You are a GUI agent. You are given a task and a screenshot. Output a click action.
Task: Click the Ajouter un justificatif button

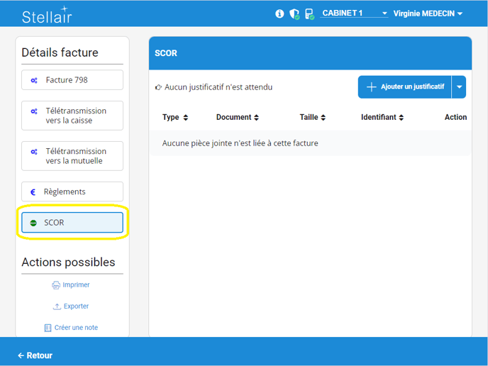pyautogui.click(x=405, y=87)
